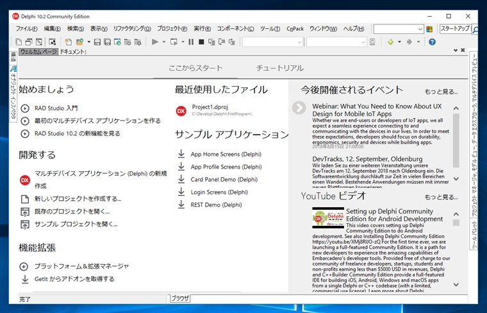Image resolution: width=487 pixels, height=313 pixels.
Task: Click the Step over debug icon
Action: (x=222, y=42)
